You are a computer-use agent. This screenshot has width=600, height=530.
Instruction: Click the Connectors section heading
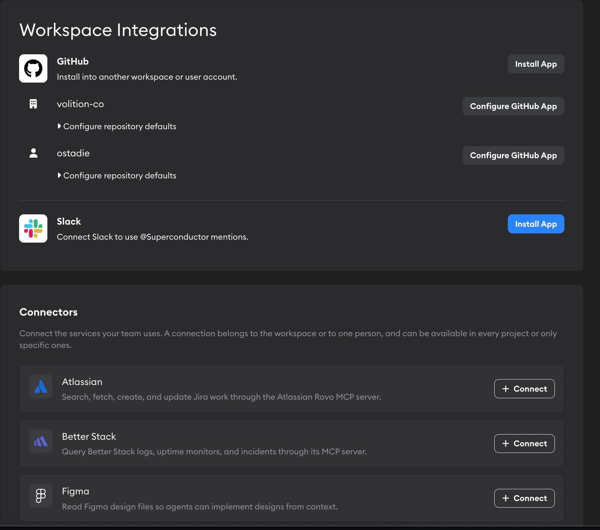coord(48,312)
